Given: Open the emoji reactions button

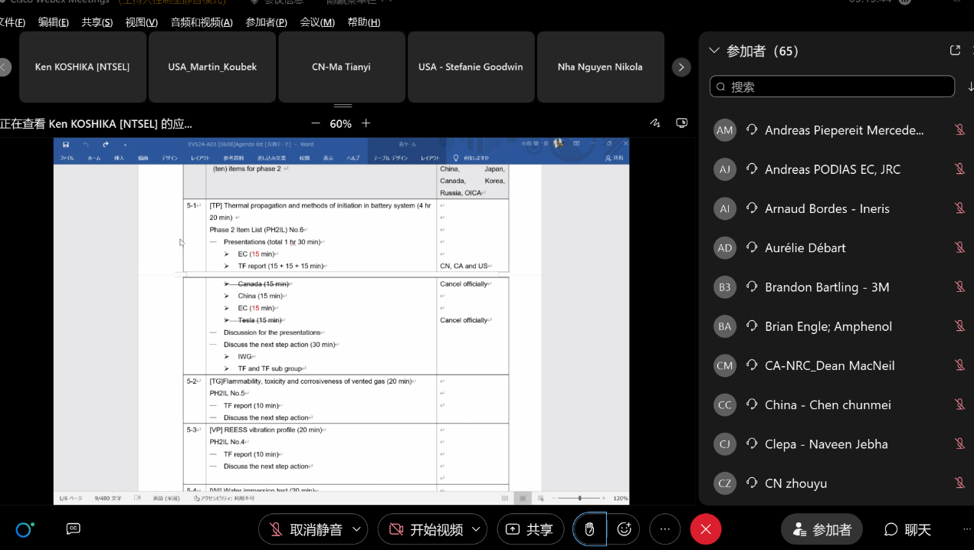Looking at the screenshot, I should click(625, 529).
